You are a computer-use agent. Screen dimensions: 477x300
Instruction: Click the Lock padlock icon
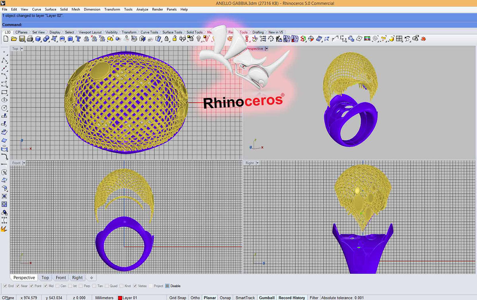click(167, 39)
